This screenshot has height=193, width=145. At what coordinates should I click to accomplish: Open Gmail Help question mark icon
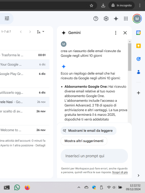(96, 19)
